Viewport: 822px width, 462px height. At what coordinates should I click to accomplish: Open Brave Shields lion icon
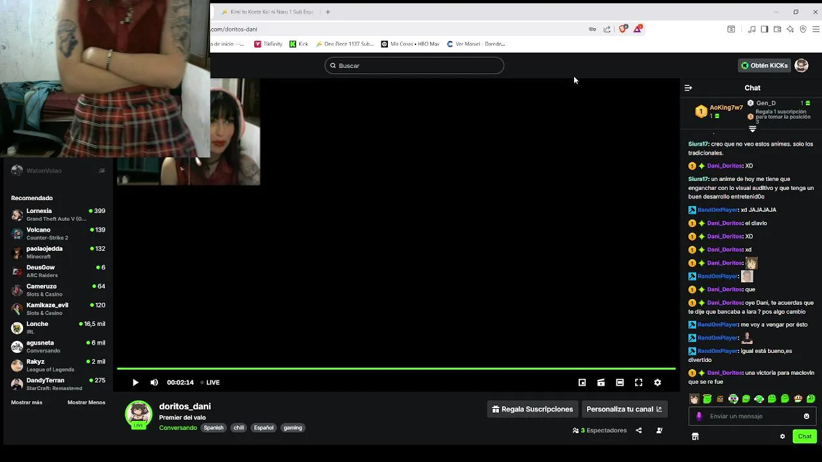[622, 29]
